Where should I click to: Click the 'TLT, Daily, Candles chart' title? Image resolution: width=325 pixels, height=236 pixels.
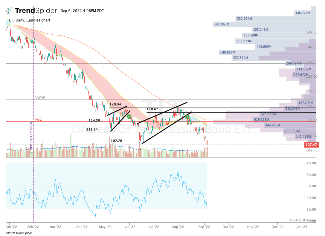(28, 20)
